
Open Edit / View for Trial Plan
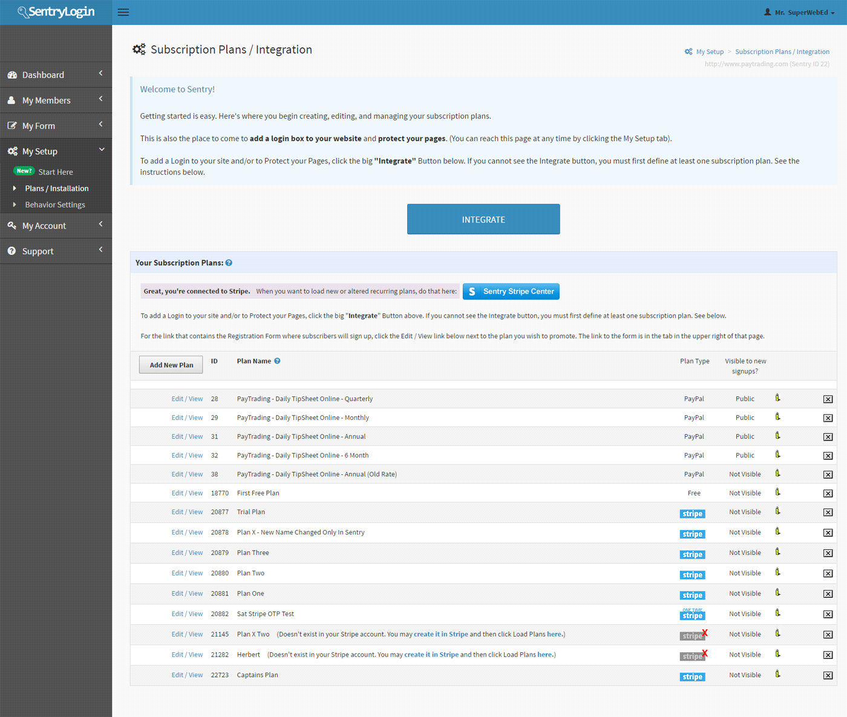pyautogui.click(x=187, y=512)
